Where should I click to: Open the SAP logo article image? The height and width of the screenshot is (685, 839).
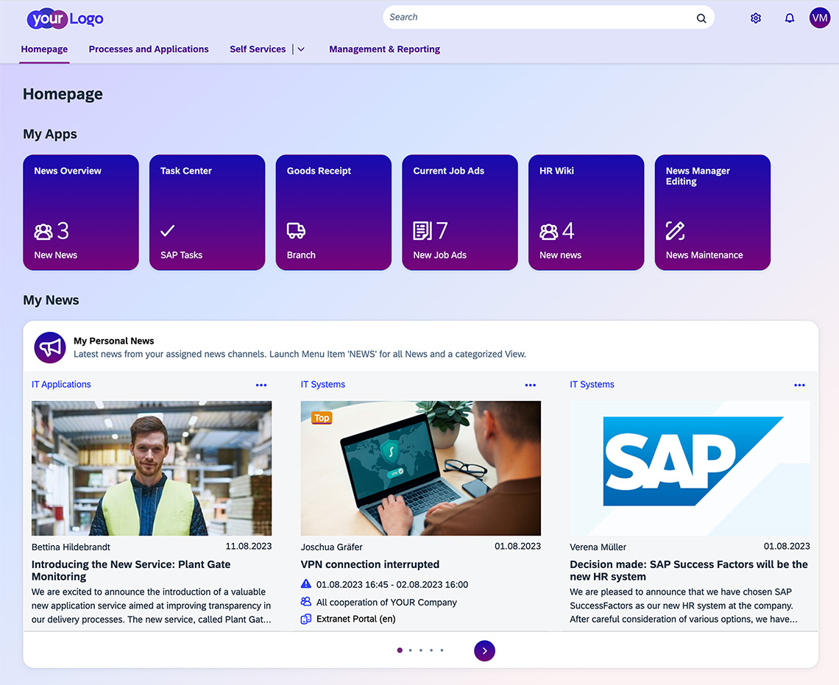coord(690,469)
